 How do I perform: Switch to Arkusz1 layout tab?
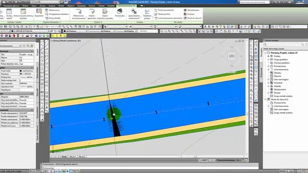pyautogui.click(x=73, y=157)
